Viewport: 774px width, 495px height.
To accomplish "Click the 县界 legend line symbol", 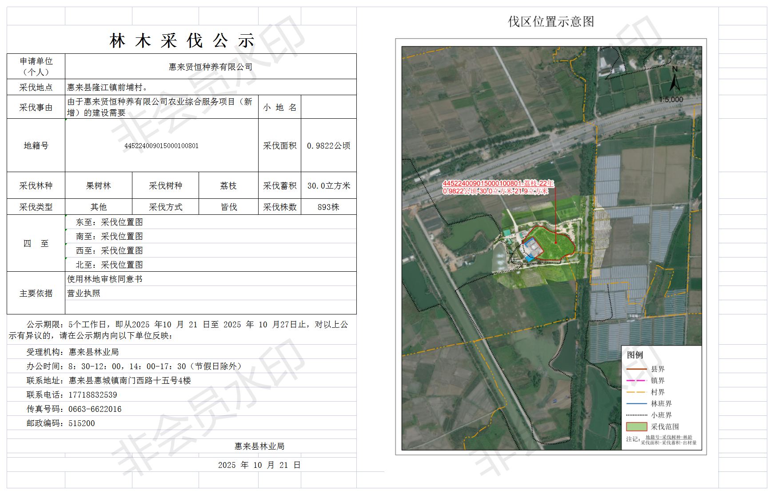I will coord(636,369).
